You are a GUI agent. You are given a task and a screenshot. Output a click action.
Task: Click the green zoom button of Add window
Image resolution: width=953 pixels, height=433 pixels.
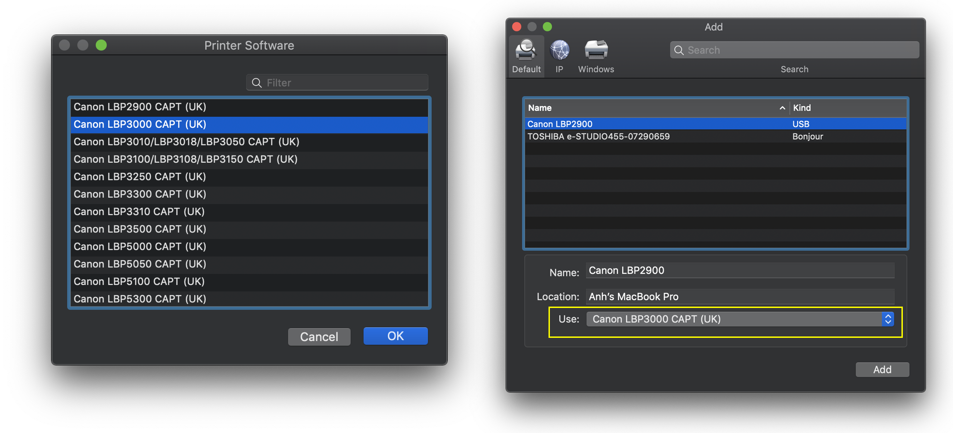547,27
